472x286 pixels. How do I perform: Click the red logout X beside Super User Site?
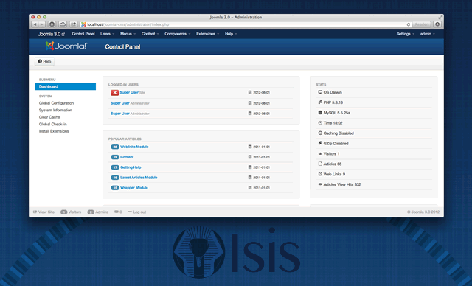[114, 93]
